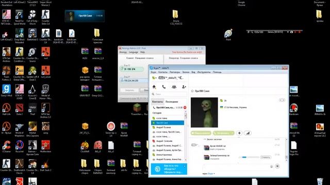This screenshot has width=330, height=185.
Task: Click Skype call notification Пра100 Саня widget
Action: point(85,16)
